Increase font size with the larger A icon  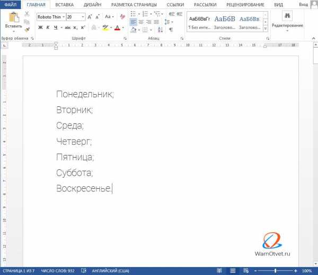(x=90, y=17)
